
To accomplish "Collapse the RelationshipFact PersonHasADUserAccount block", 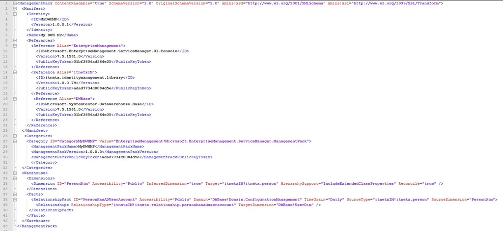I will coord(15,200).
